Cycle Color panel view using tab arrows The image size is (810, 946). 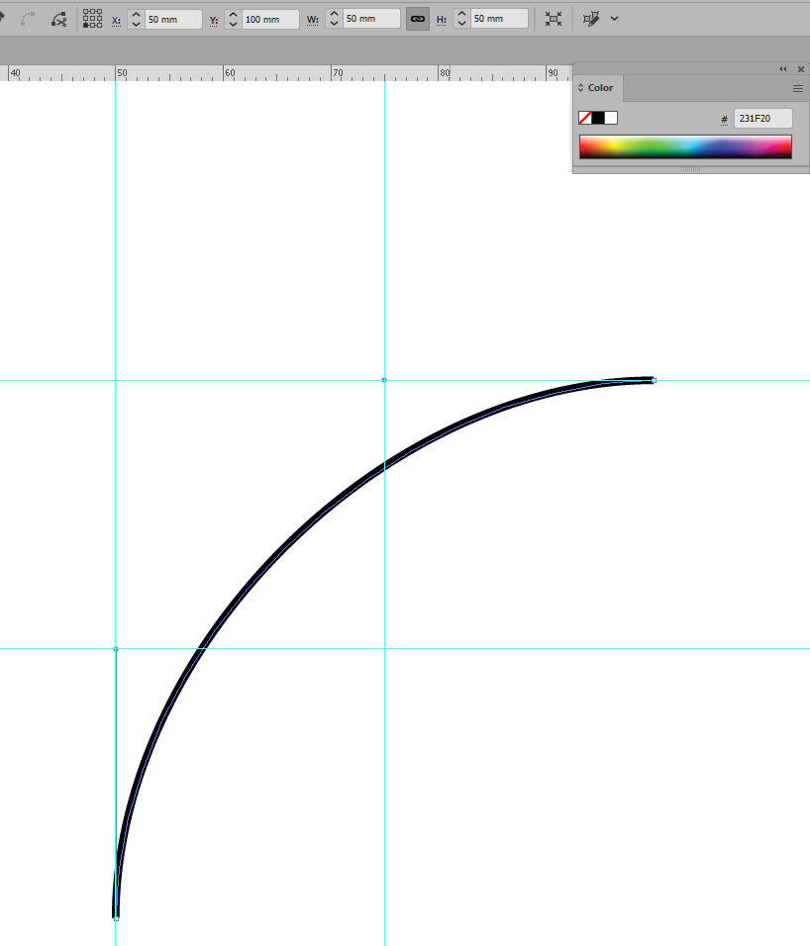click(x=580, y=88)
